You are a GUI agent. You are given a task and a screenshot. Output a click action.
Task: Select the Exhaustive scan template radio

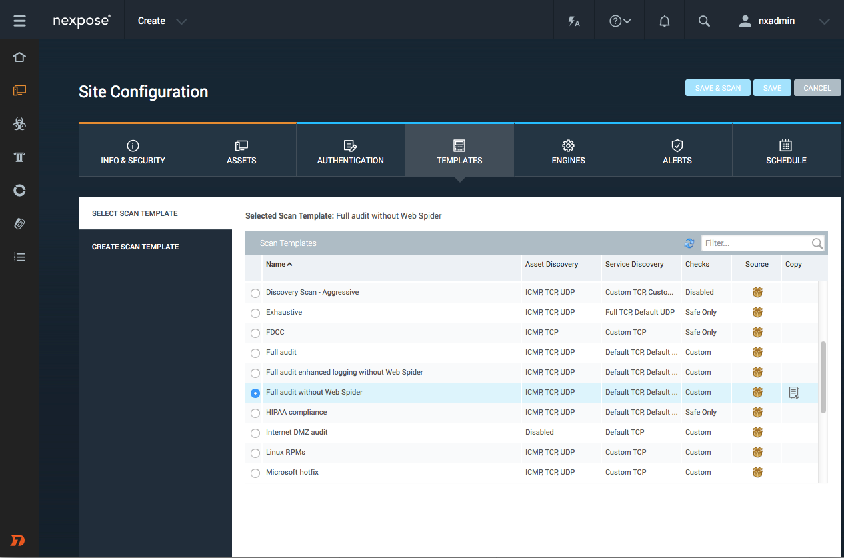(x=255, y=313)
